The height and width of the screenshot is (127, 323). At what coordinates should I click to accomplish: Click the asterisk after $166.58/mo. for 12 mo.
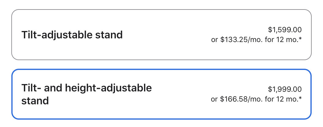300,98
